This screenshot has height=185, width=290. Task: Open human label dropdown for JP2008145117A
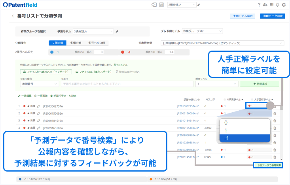click(259, 157)
